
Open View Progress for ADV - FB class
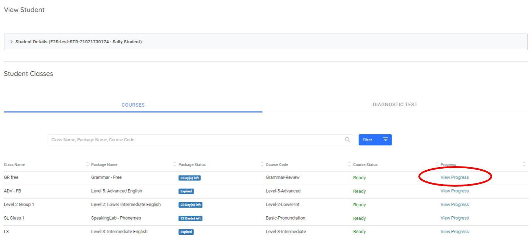454,191
